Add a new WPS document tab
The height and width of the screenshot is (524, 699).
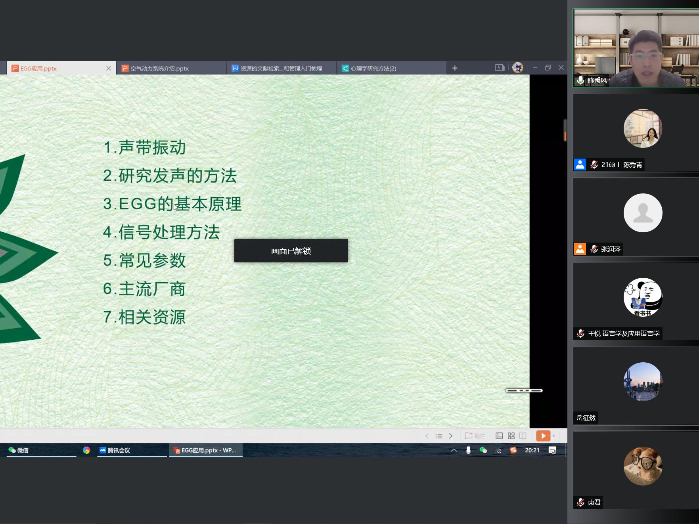point(455,68)
